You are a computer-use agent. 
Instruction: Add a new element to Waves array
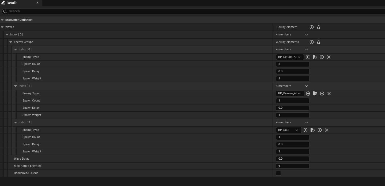312,27
